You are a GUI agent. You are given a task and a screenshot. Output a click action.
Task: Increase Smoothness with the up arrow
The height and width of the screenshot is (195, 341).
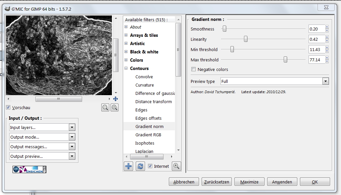[x=327, y=27]
